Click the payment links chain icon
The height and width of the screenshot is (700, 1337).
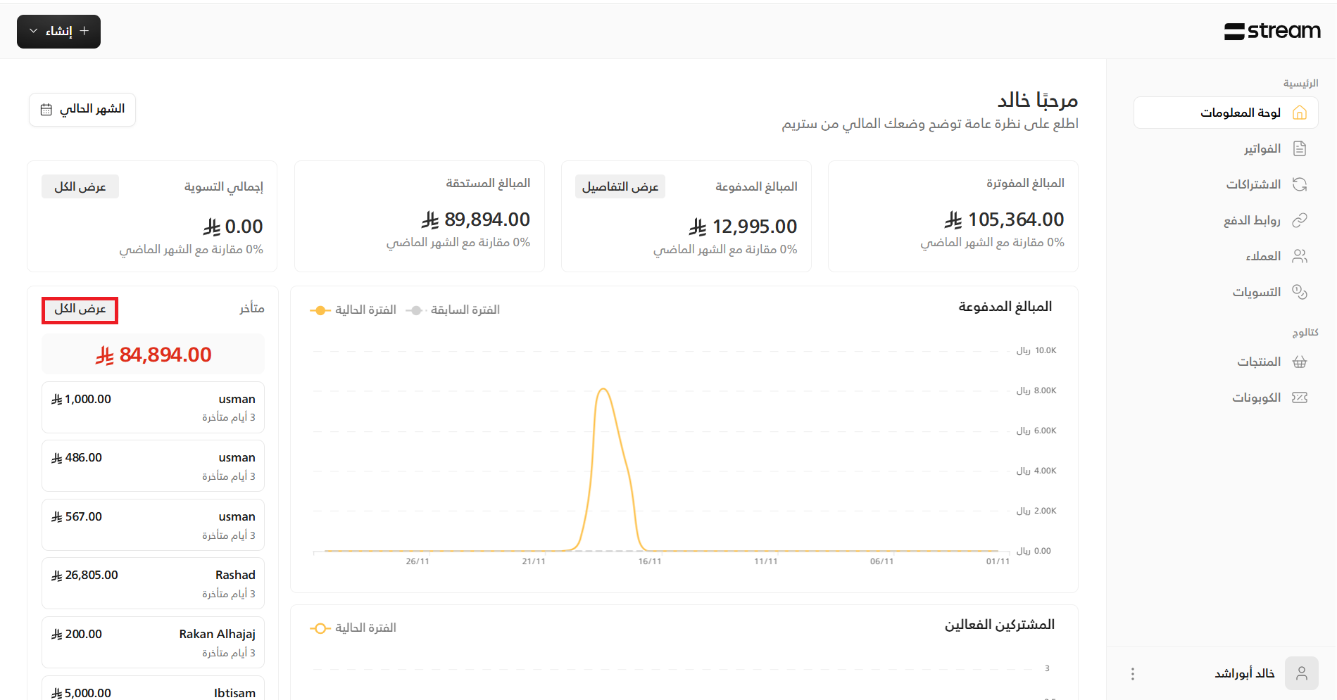pos(1299,220)
